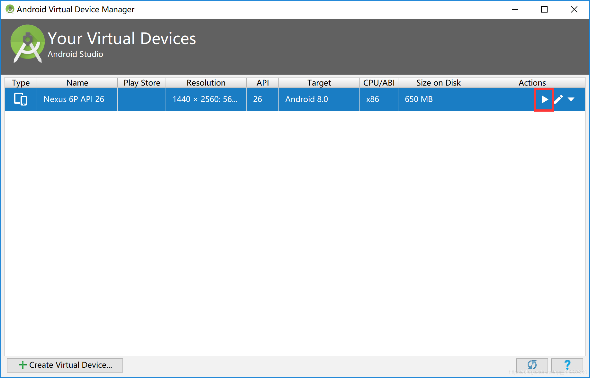
Task: Open help with the question mark button
Action: tap(567, 365)
